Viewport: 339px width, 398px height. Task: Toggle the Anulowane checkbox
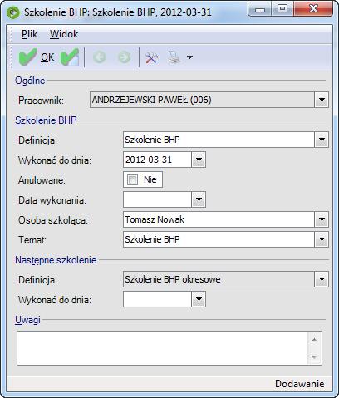(132, 179)
